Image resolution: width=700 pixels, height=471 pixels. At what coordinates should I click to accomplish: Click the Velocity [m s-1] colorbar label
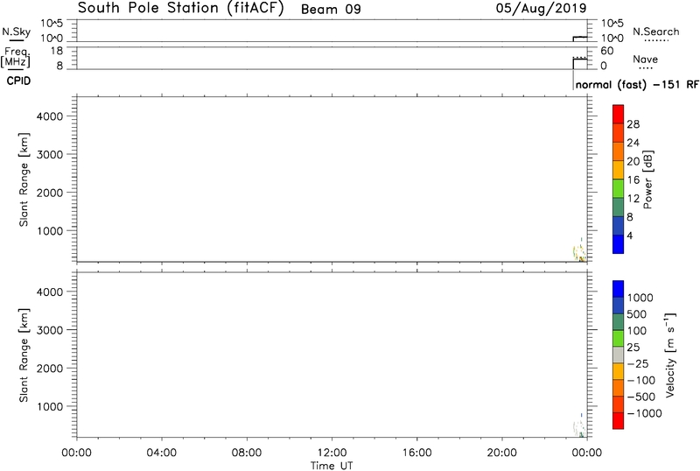point(670,355)
